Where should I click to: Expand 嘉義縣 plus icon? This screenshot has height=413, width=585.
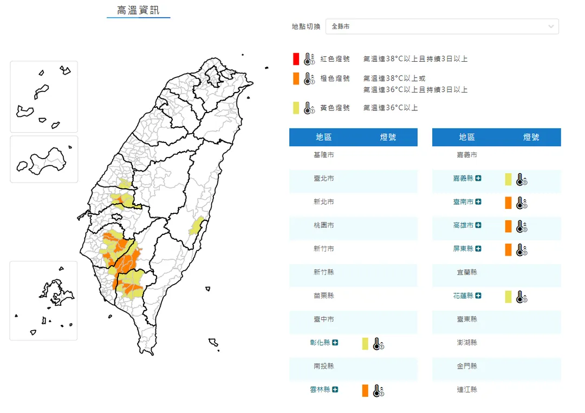[478, 178]
